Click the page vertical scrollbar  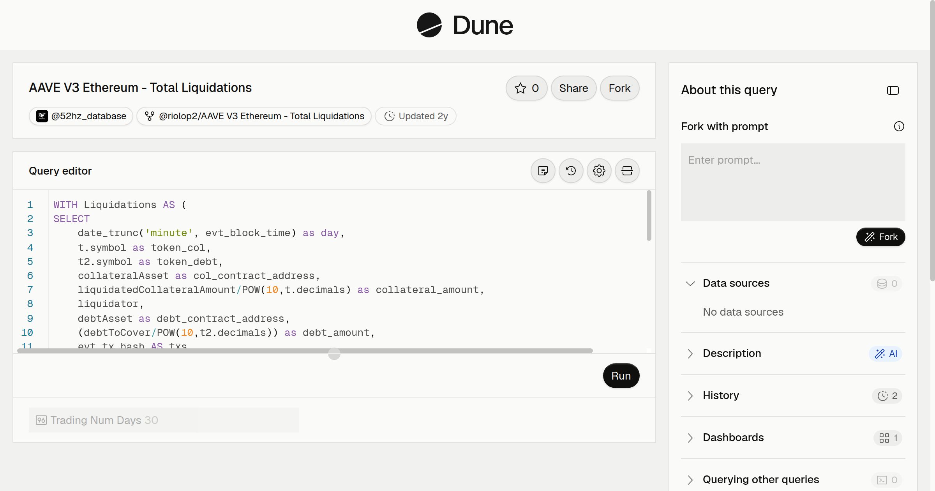pyautogui.click(x=932, y=140)
